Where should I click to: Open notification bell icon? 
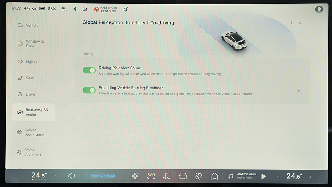click(125, 9)
